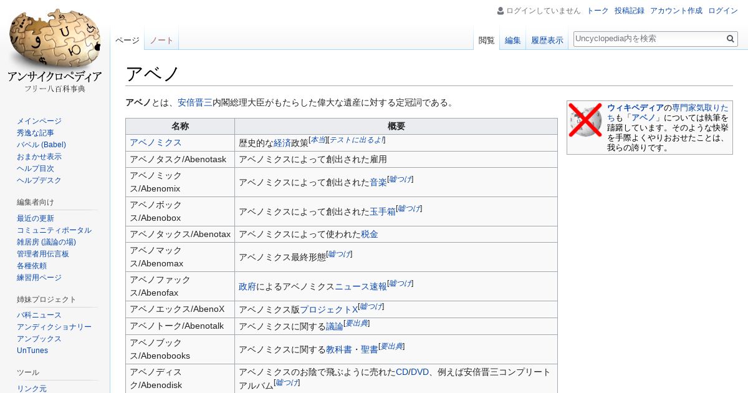Open the アベノミクス link in the table
Viewport: 748px width, 393px height.
[156, 142]
